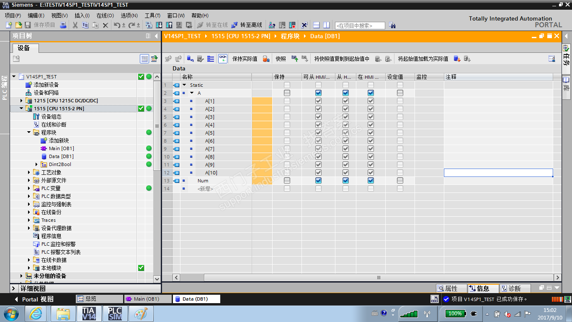The width and height of the screenshot is (572, 322).
Task: Click the compile icon in main toolbar
Action: click(149, 25)
